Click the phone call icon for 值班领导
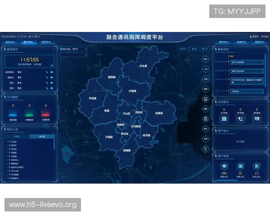Screen dimensions: 270x216 coord(47,72)
